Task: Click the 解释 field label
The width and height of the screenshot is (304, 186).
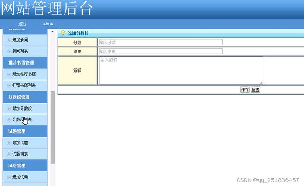Action: click(77, 70)
